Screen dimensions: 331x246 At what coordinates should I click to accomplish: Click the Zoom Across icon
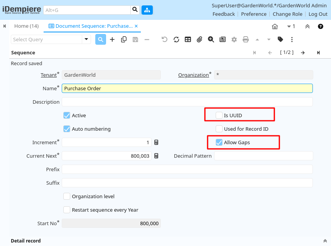click(x=211, y=39)
